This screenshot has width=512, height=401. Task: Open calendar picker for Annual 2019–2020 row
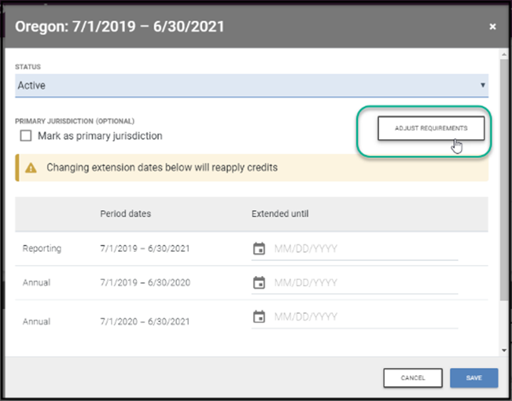tap(259, 282)
